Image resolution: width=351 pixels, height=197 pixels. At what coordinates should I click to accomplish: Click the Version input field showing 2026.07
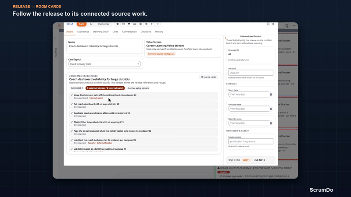(251, 73)
